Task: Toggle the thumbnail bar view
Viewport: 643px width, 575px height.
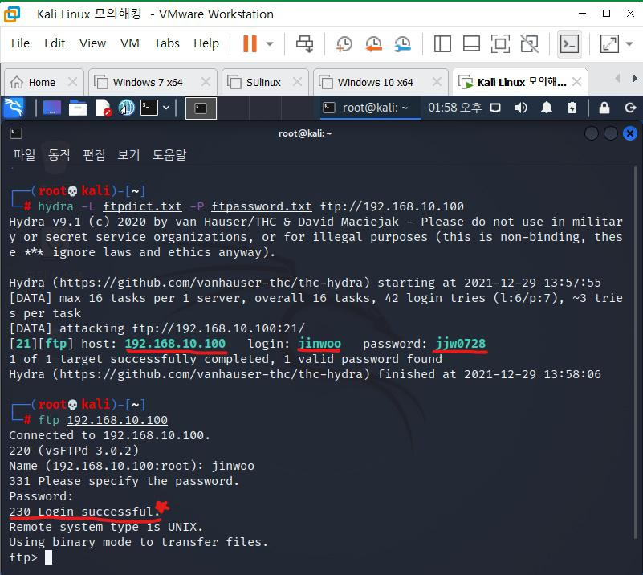Action: tap(471, 43)
